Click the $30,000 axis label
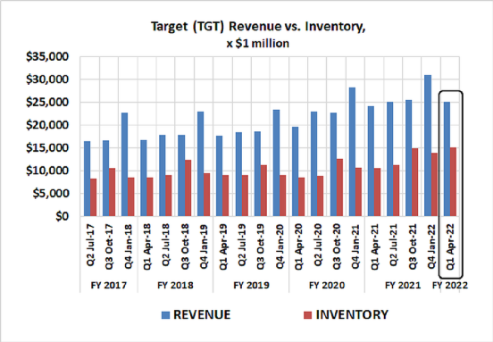Screen dimensions: 493x342 click(x=47, y=79)
